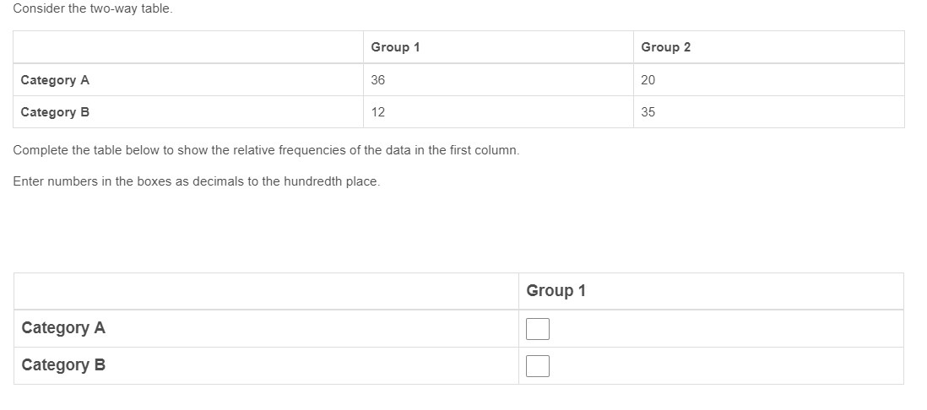Click the Category B answer input box
The image size is (927, 410).
coord(538,365)
